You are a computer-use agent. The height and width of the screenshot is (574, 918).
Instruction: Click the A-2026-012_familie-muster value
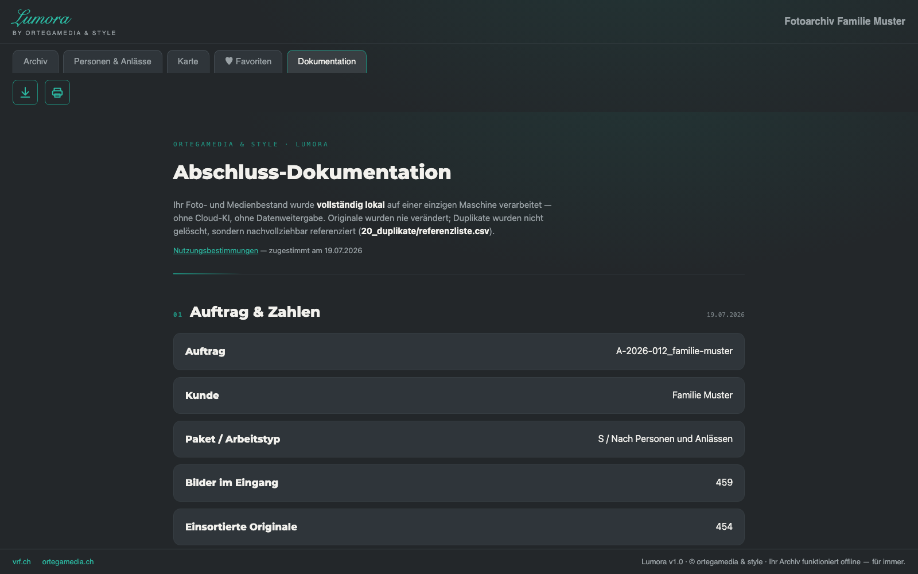click(674, 351)
